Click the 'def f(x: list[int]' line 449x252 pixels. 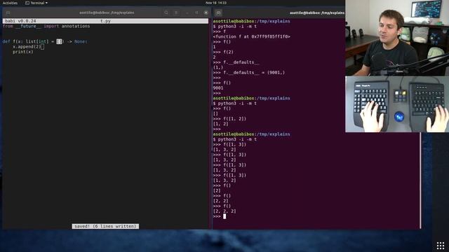(45, 41)
